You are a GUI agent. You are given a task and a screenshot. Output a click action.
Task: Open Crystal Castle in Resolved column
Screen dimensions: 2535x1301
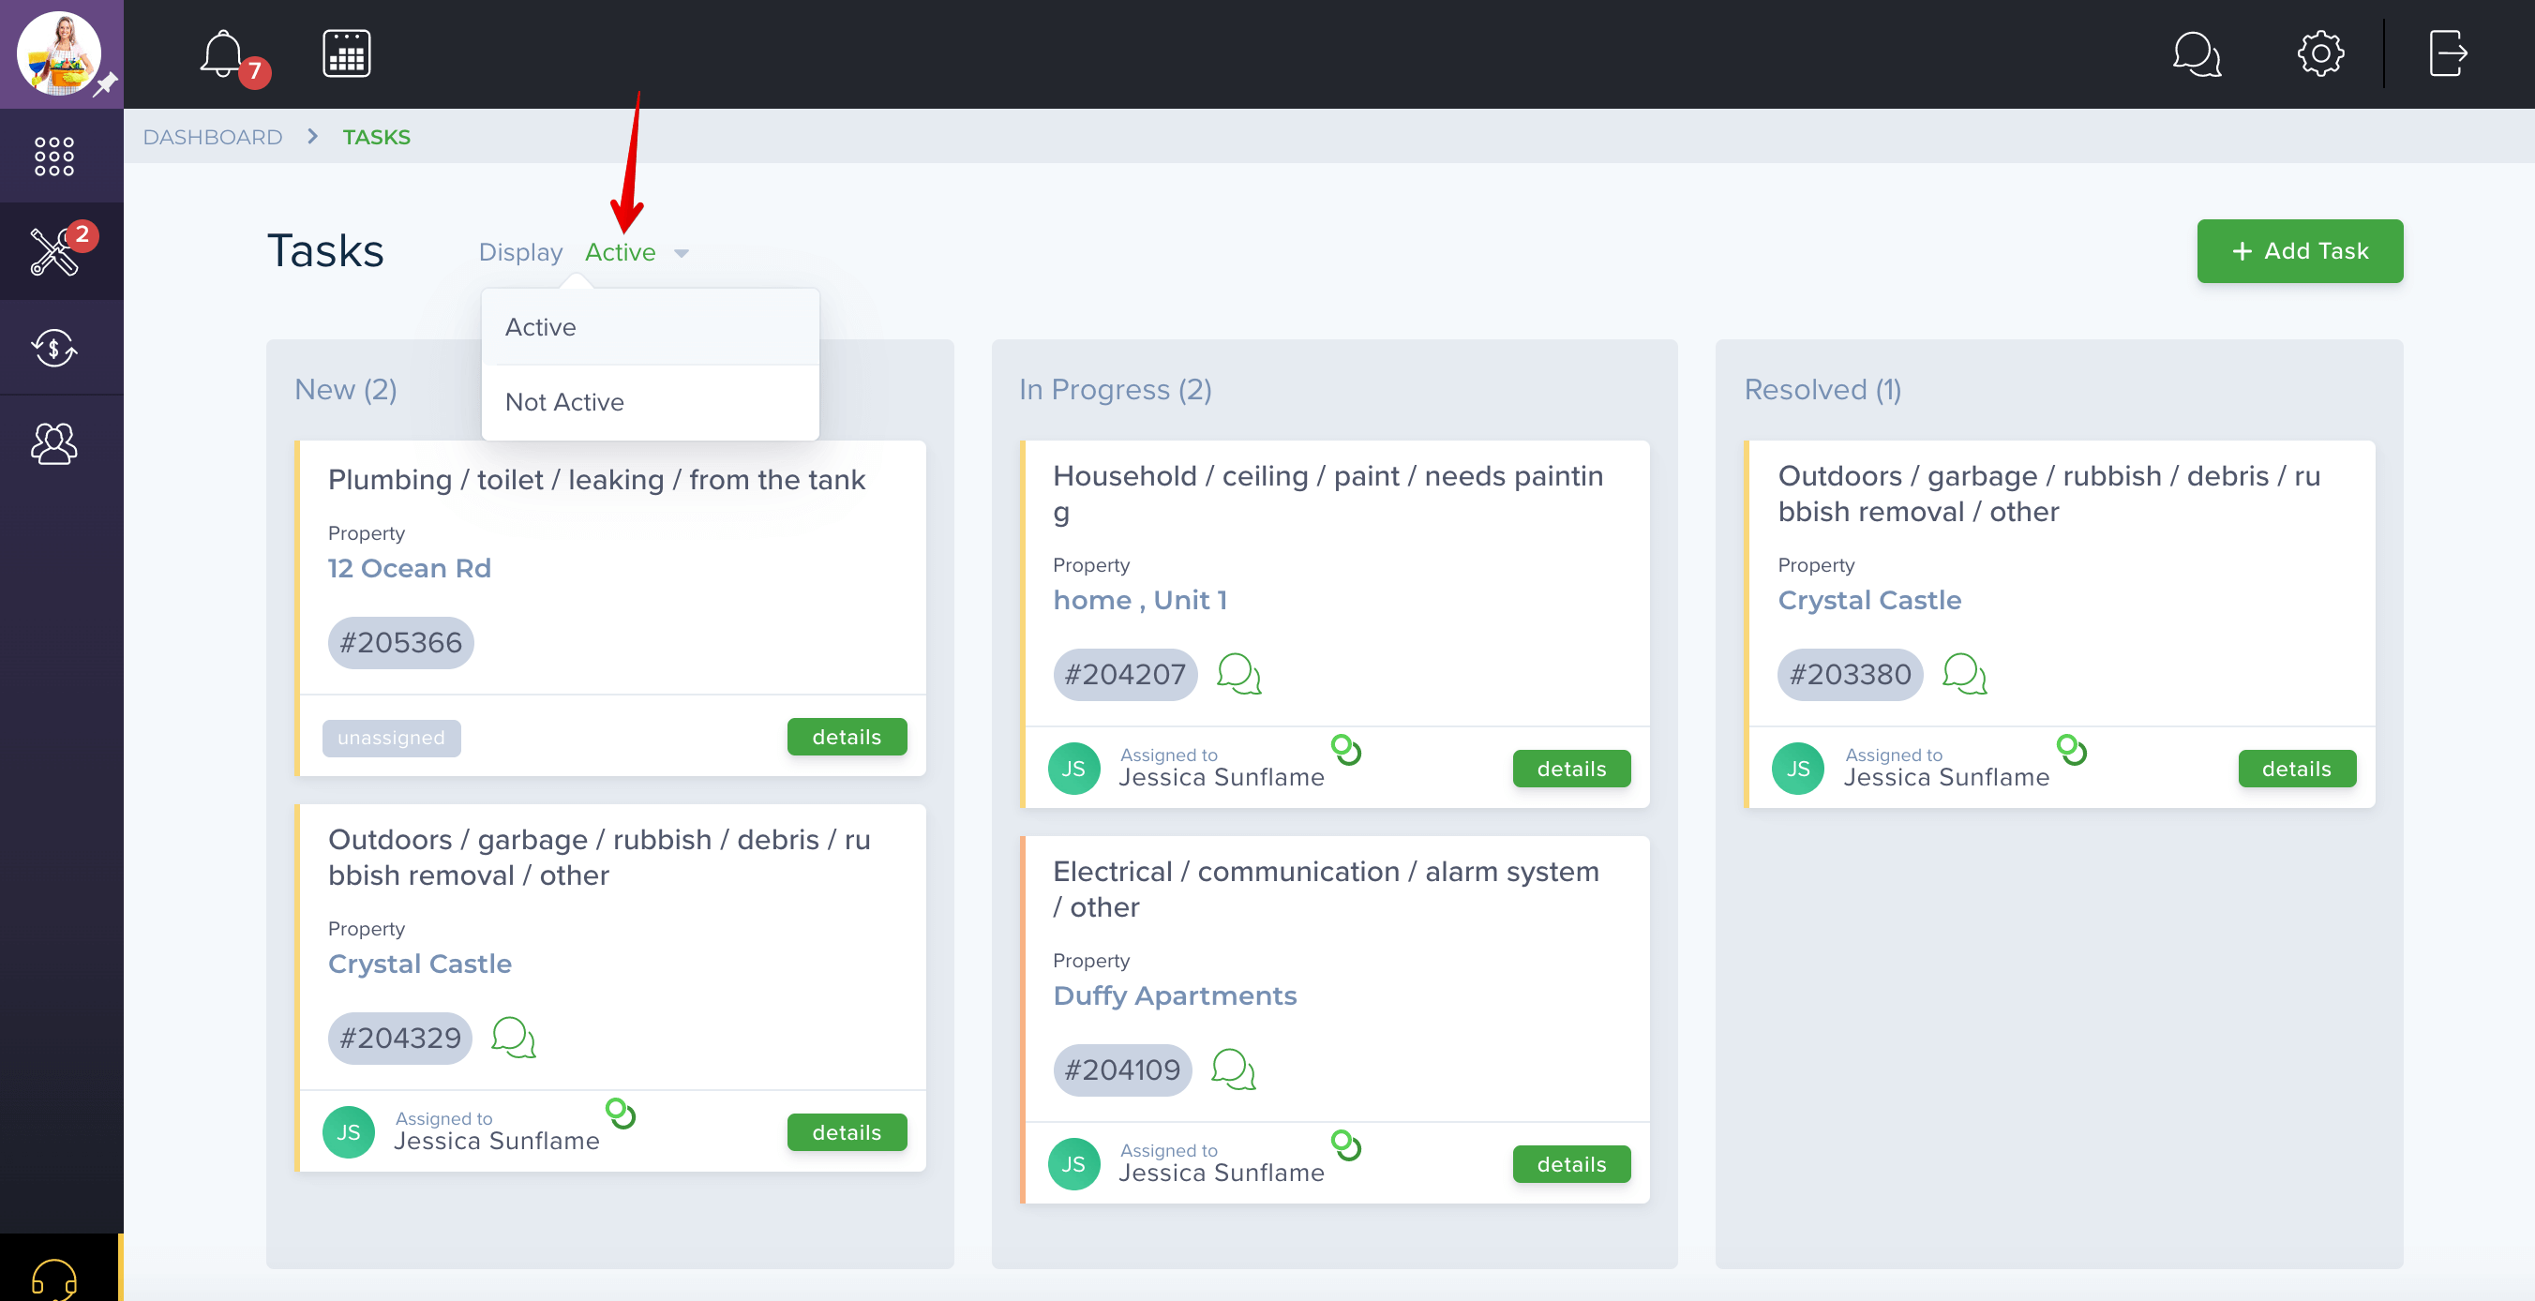pos(1868,600)
